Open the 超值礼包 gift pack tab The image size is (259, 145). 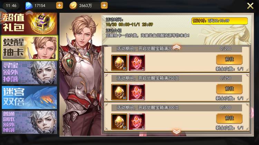(29, 24)
